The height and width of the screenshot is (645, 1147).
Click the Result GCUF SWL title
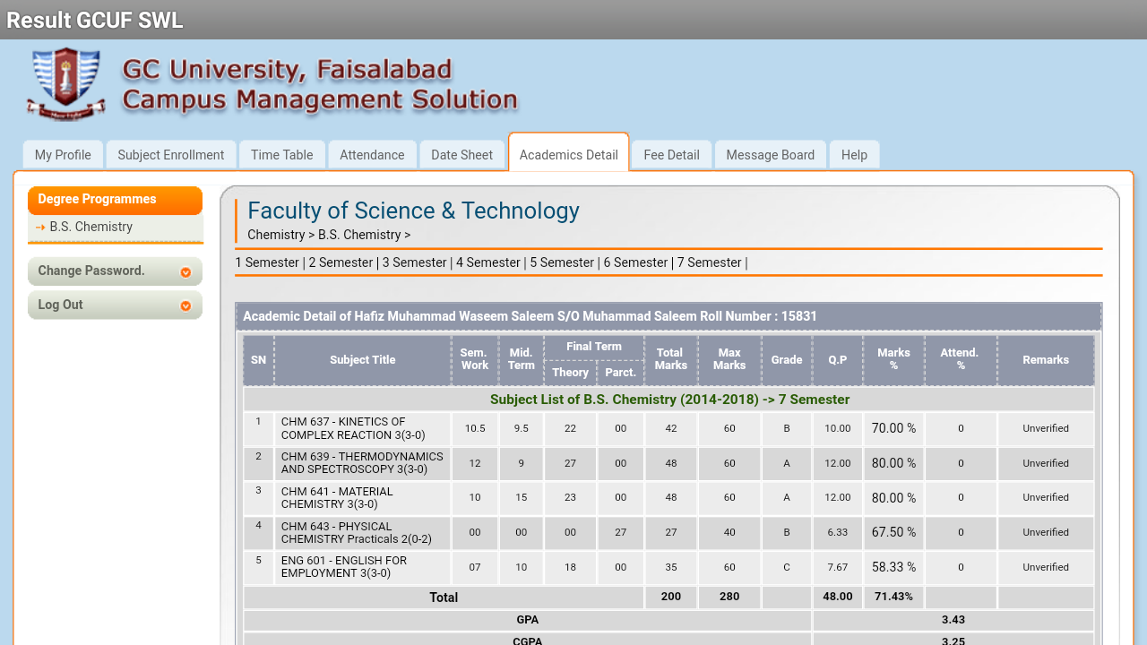95,20
